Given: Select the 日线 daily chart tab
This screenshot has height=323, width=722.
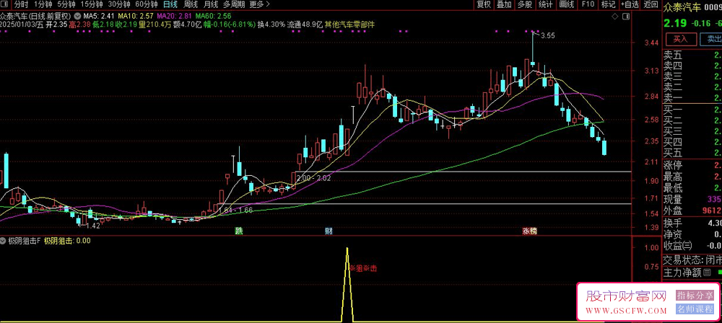Looking at the screenshot, I should pyautogui.click(x=170, y=4).
